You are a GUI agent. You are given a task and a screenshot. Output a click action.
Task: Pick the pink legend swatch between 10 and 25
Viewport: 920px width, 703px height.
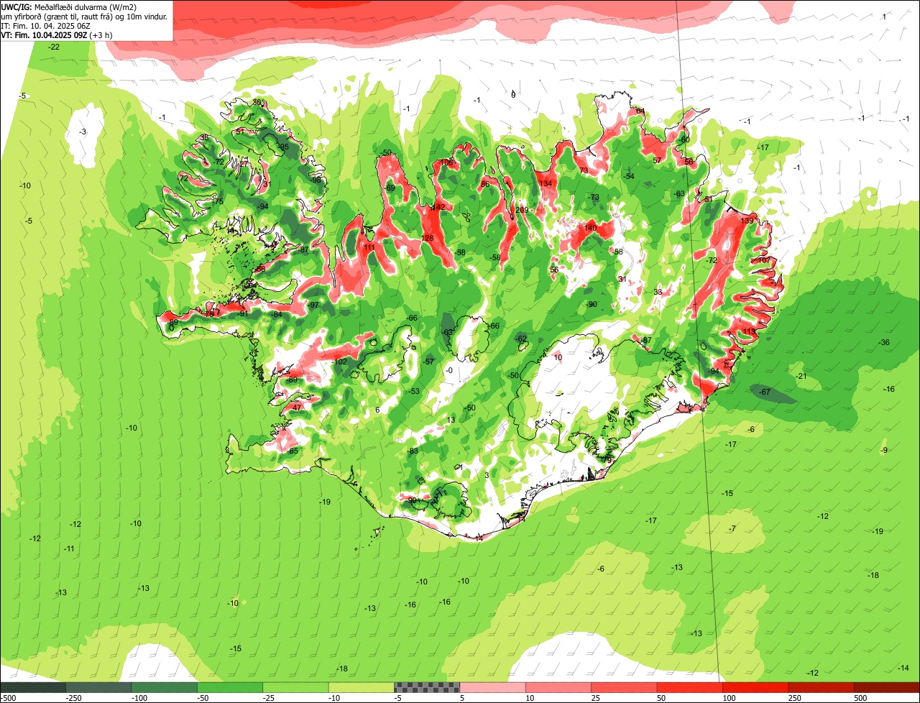(x=558, y=688)
